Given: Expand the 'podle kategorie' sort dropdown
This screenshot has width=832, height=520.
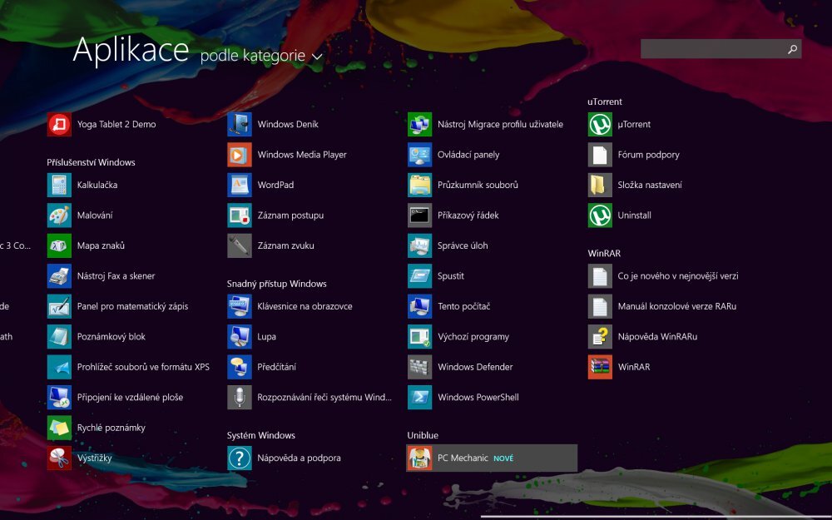Looking at the screenshot, I should click(253, 57).
